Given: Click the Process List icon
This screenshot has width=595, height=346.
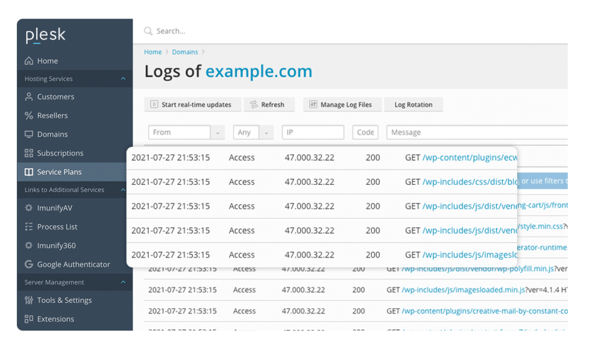Looking at the screenshot, I should coord(29,227).
